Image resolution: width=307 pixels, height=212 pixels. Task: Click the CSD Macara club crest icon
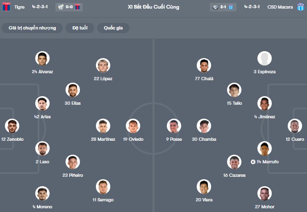click(x=300, y=7)
